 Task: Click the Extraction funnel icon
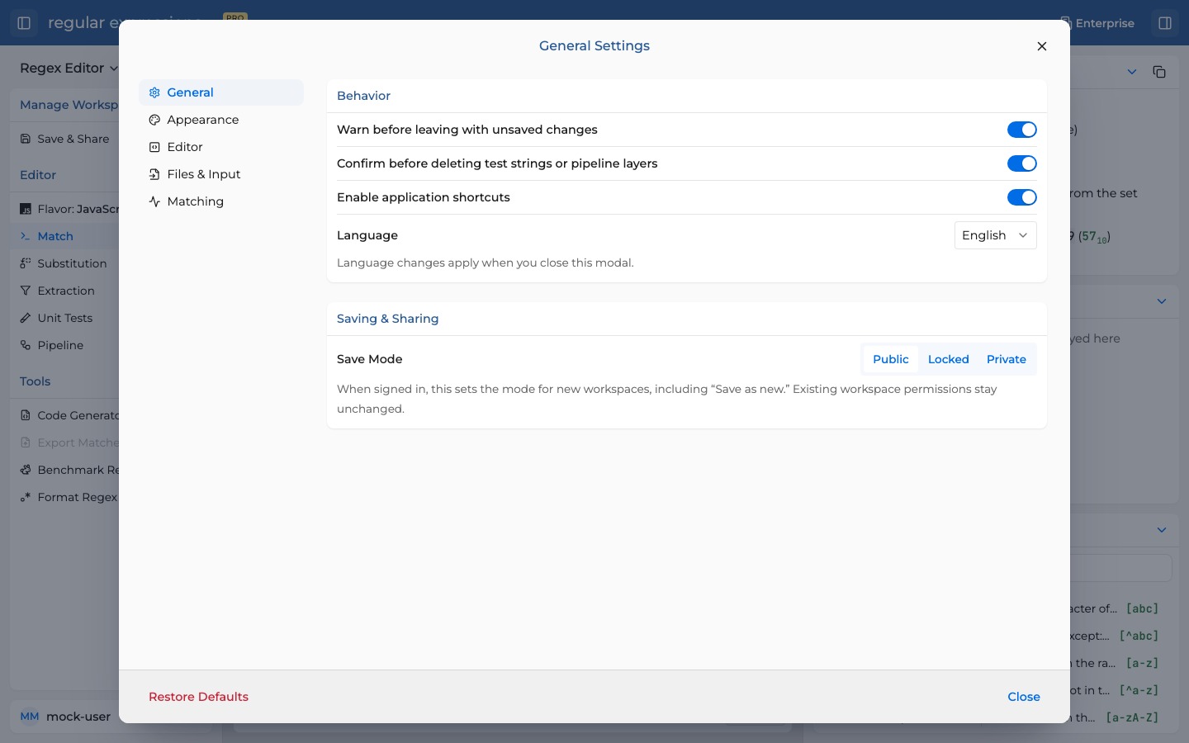point(26,291)
